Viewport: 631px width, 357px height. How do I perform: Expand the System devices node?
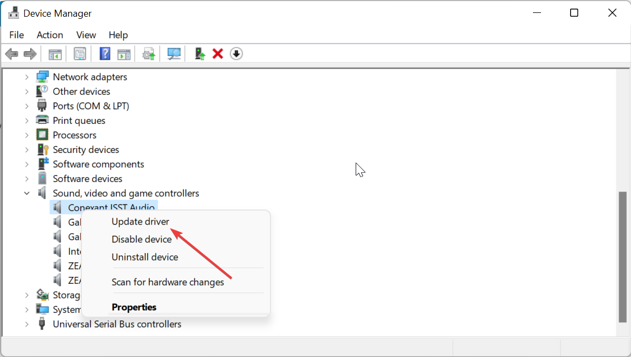(x=26, y=310)
